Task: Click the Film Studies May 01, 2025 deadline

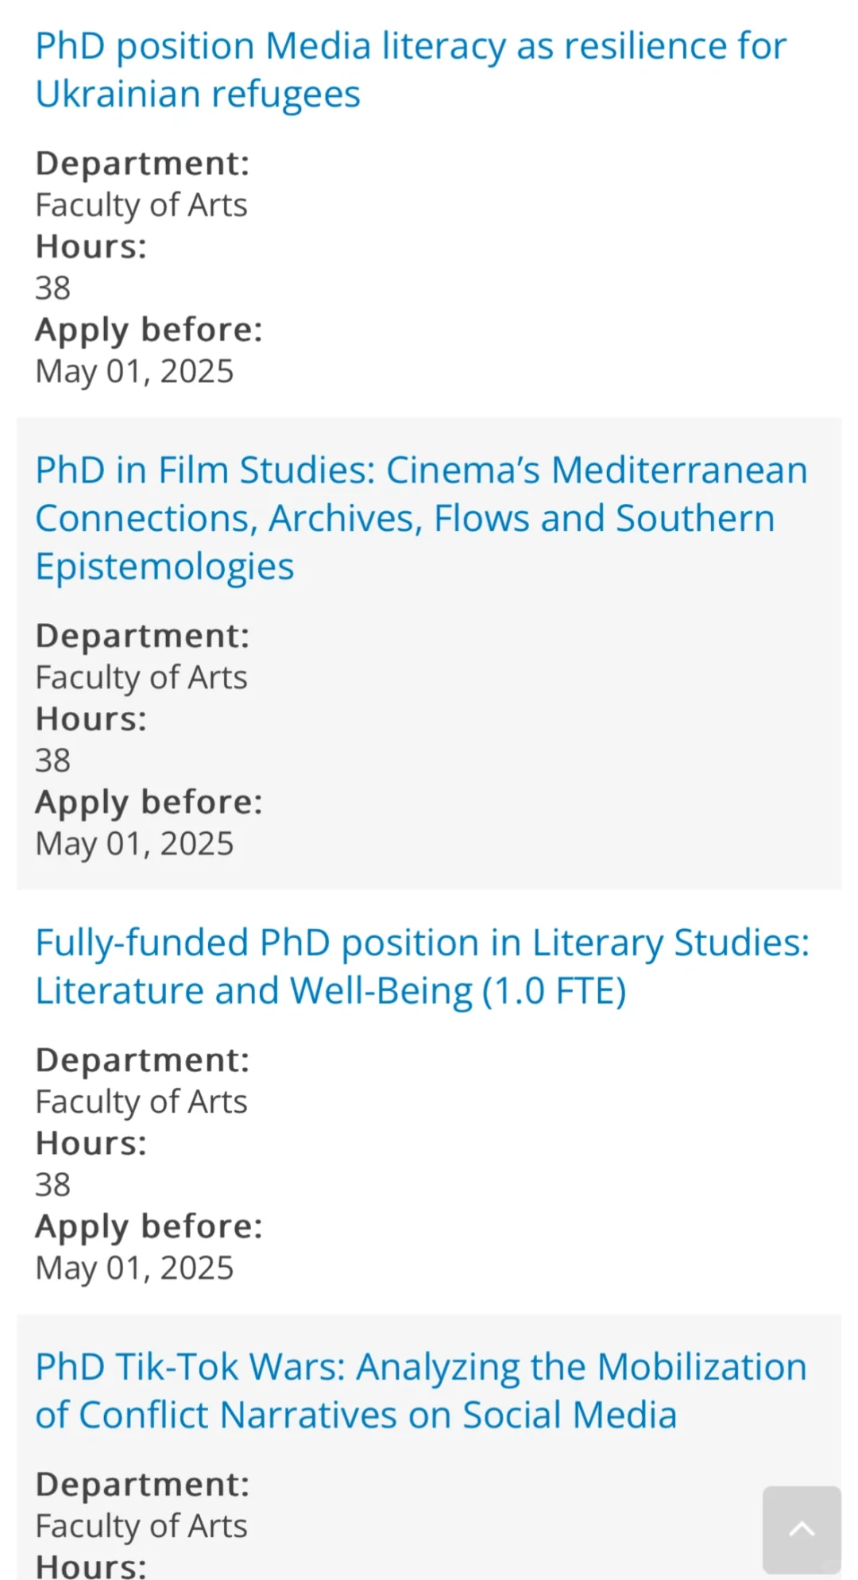Action: point(134,844)
